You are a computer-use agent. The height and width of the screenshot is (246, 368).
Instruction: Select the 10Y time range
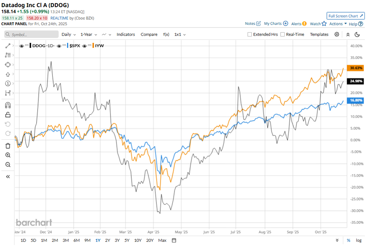coord(138,241)
